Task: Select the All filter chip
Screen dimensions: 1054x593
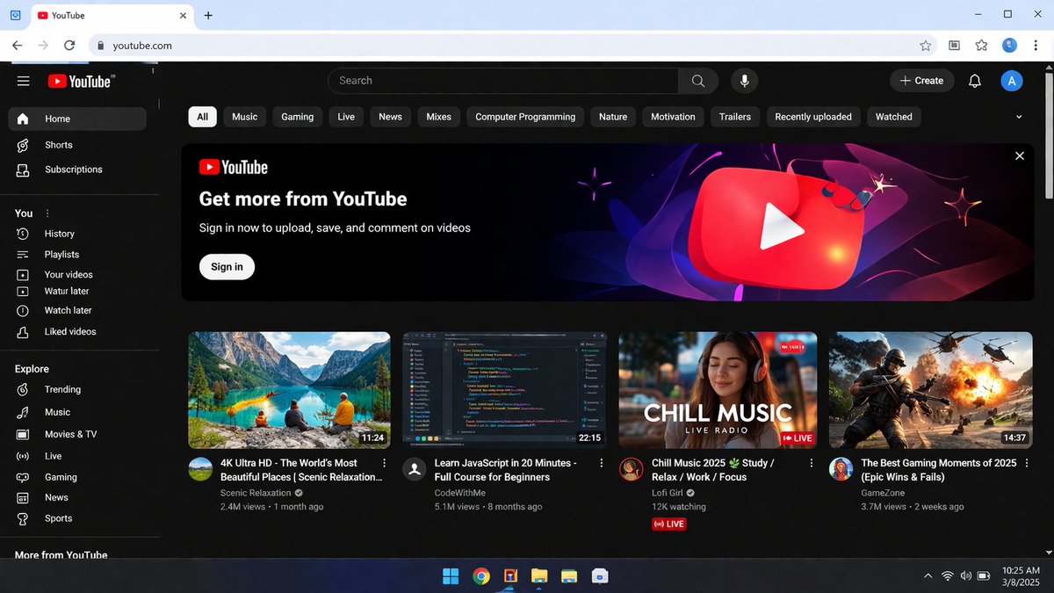Action: point(203,117)
